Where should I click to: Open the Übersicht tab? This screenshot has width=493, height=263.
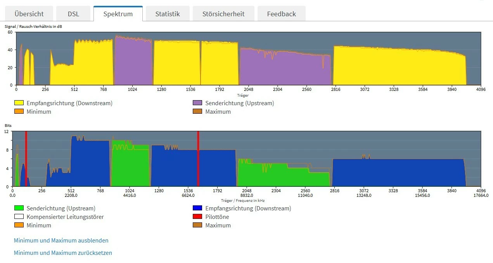point(29,14)
